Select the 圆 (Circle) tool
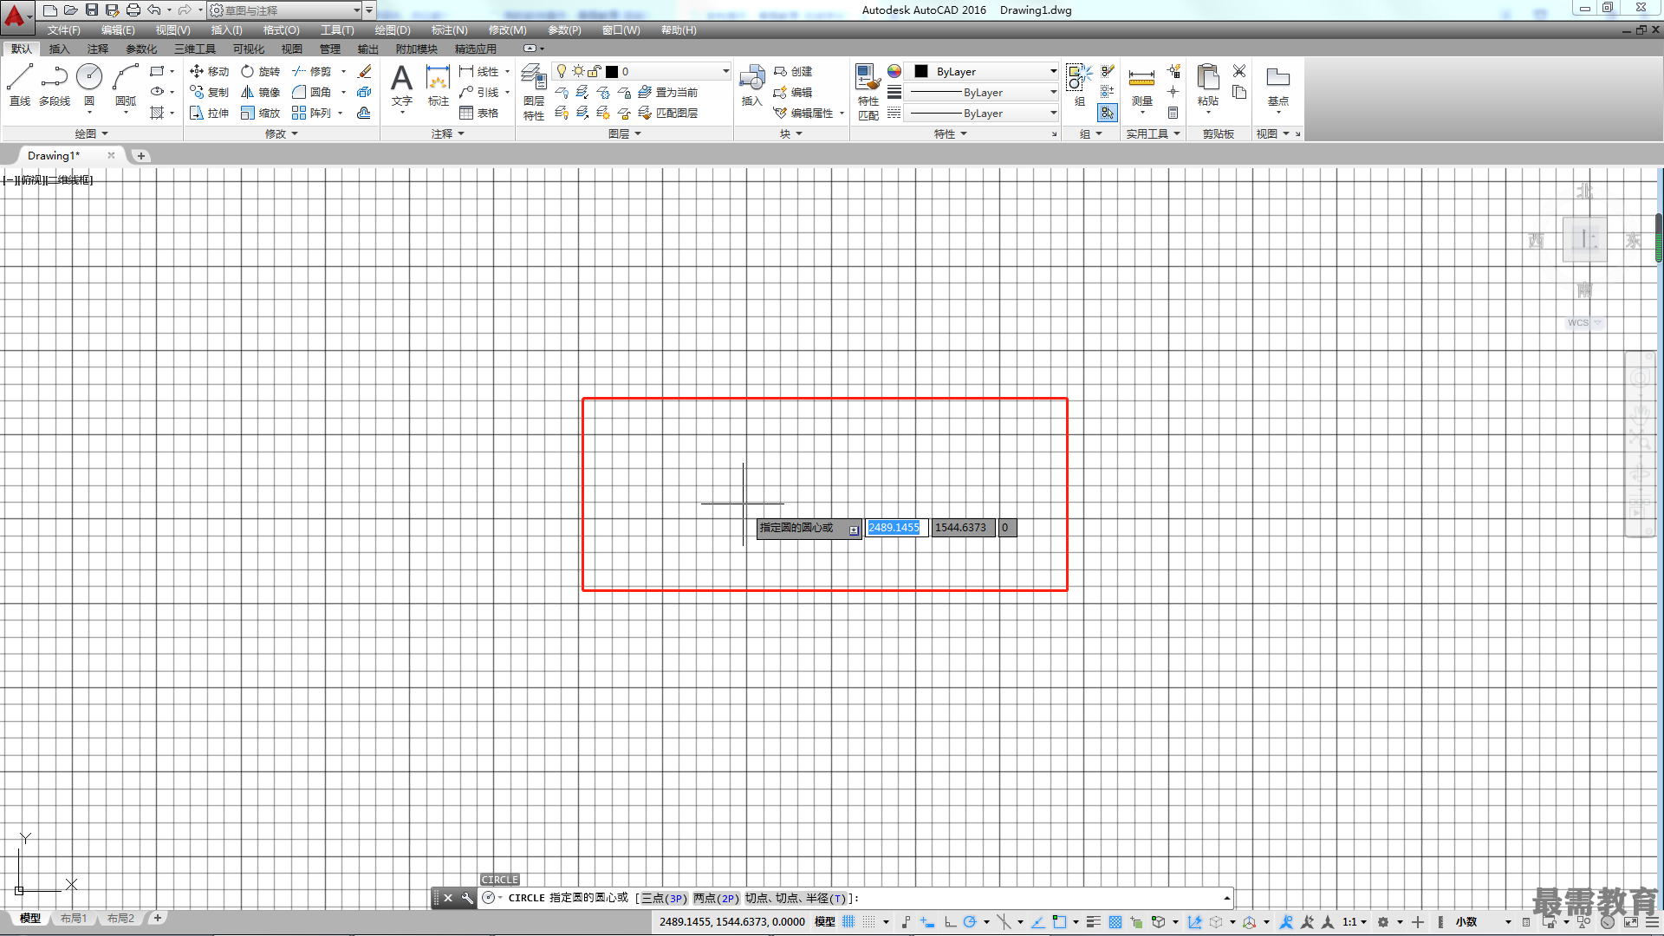The height and width of the screenshot is (936, 1664). [89, 85]
